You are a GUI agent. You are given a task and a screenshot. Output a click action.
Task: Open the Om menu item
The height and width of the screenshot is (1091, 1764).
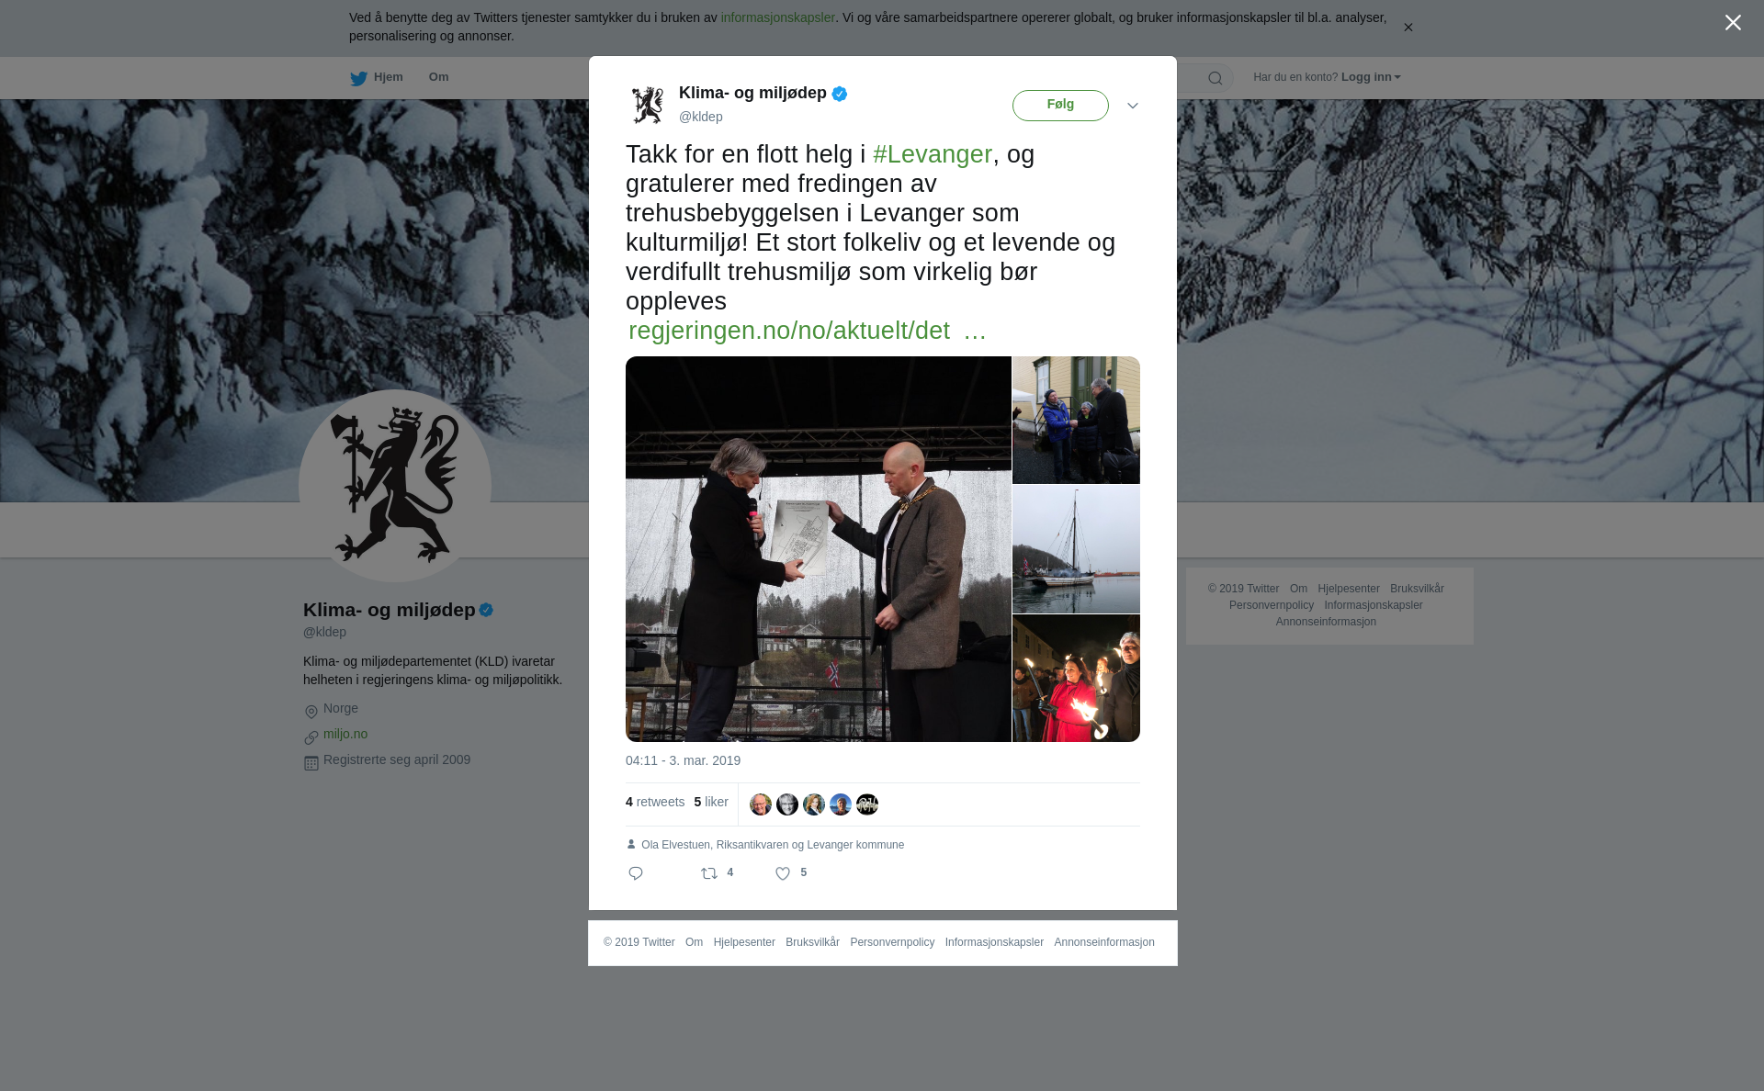[x=438, y=77]
